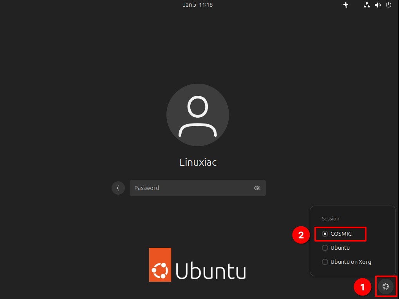The width and height of the screenshot is (399, 299).
Task: Click the session selector gear icon
Action: (x=386, y=286)
